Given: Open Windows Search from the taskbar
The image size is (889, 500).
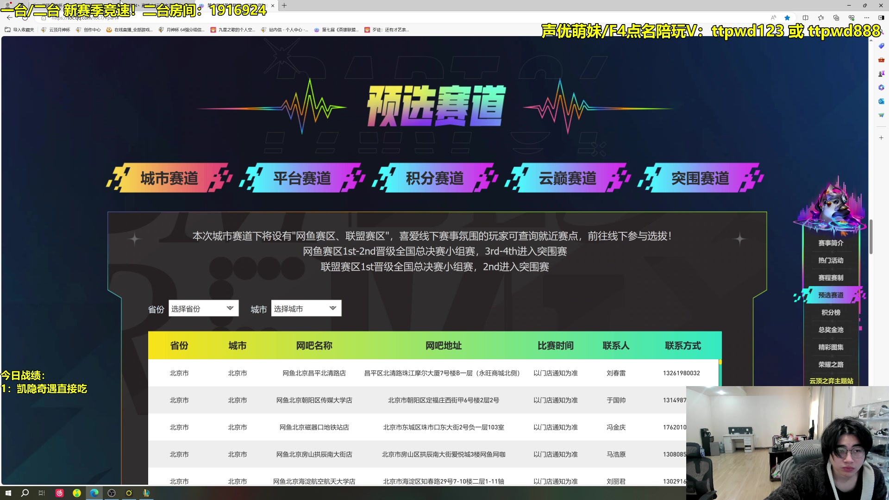Looking at the screenshot, I should coord(25,493).
